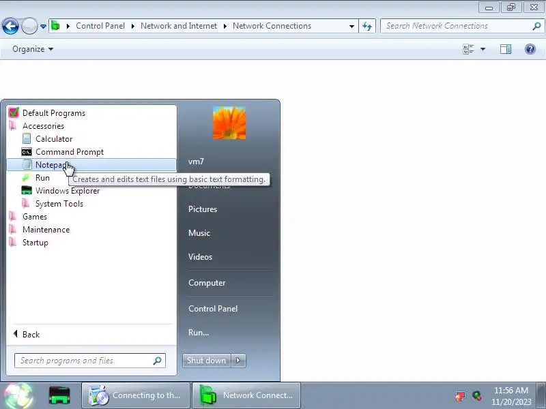Screen dimensions: 546x409
Task: Open the shut down options arrow
Action: (238, 361)
